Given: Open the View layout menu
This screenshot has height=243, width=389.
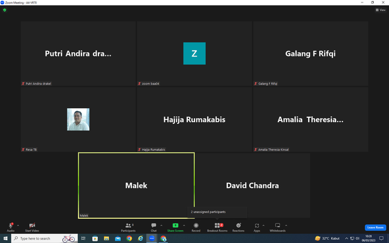Looking at the screenshot, I should click(380, 10).
